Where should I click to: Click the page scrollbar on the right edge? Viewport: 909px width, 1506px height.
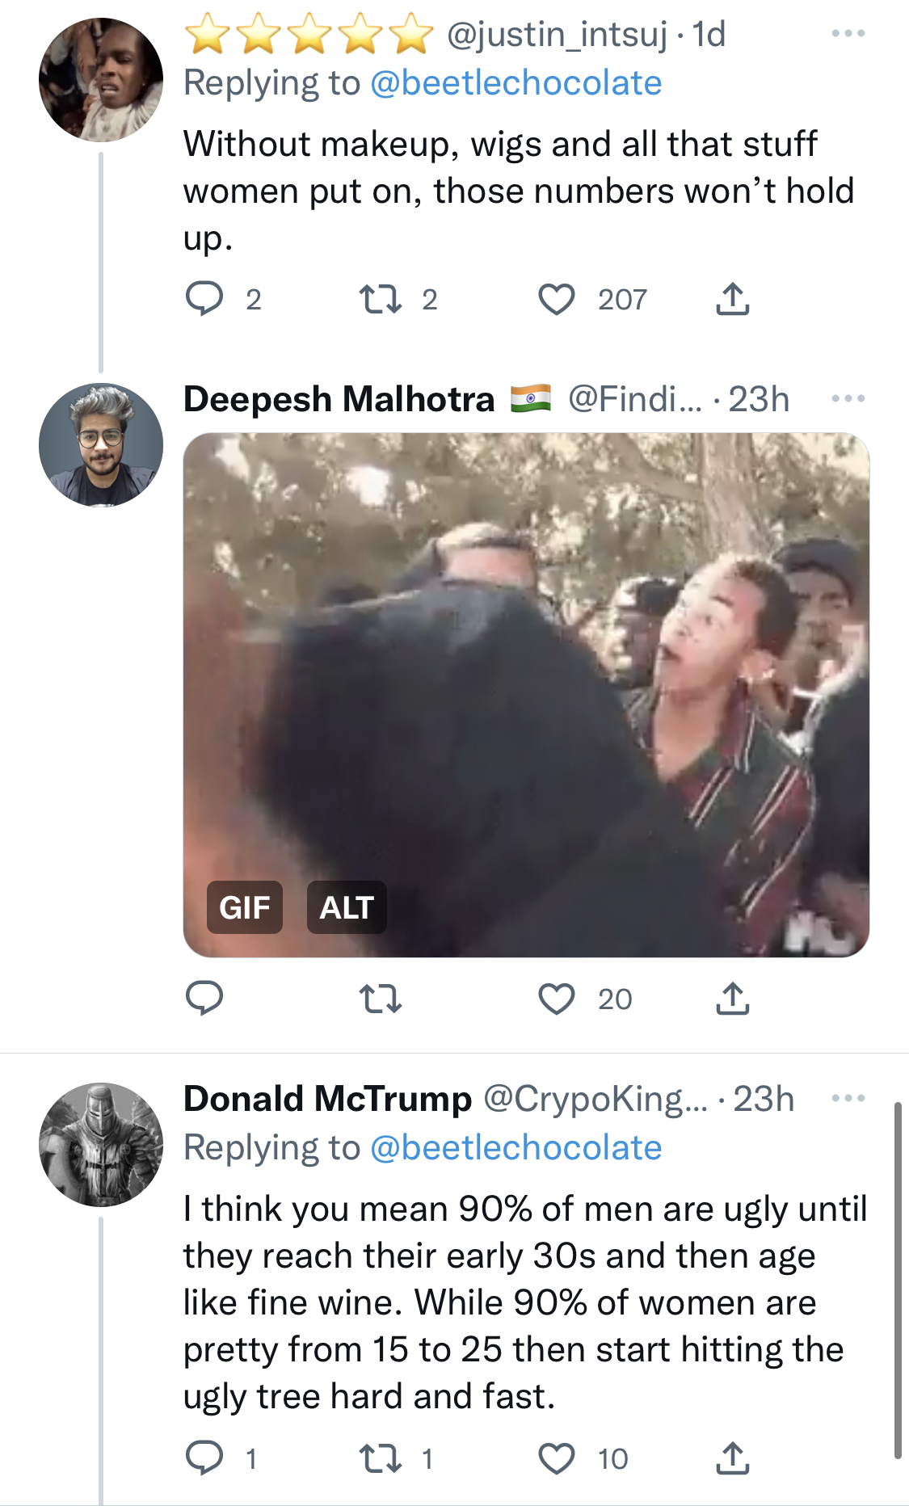pyautogui.click(x=898, y=1279)
